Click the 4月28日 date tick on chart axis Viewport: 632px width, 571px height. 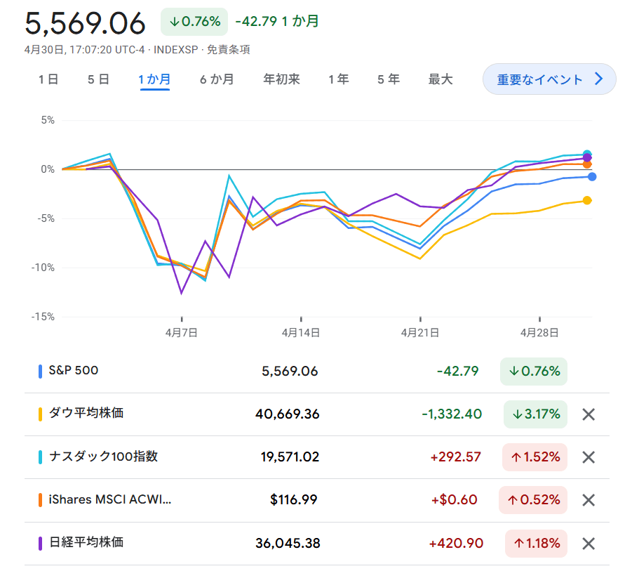point(539,332)
